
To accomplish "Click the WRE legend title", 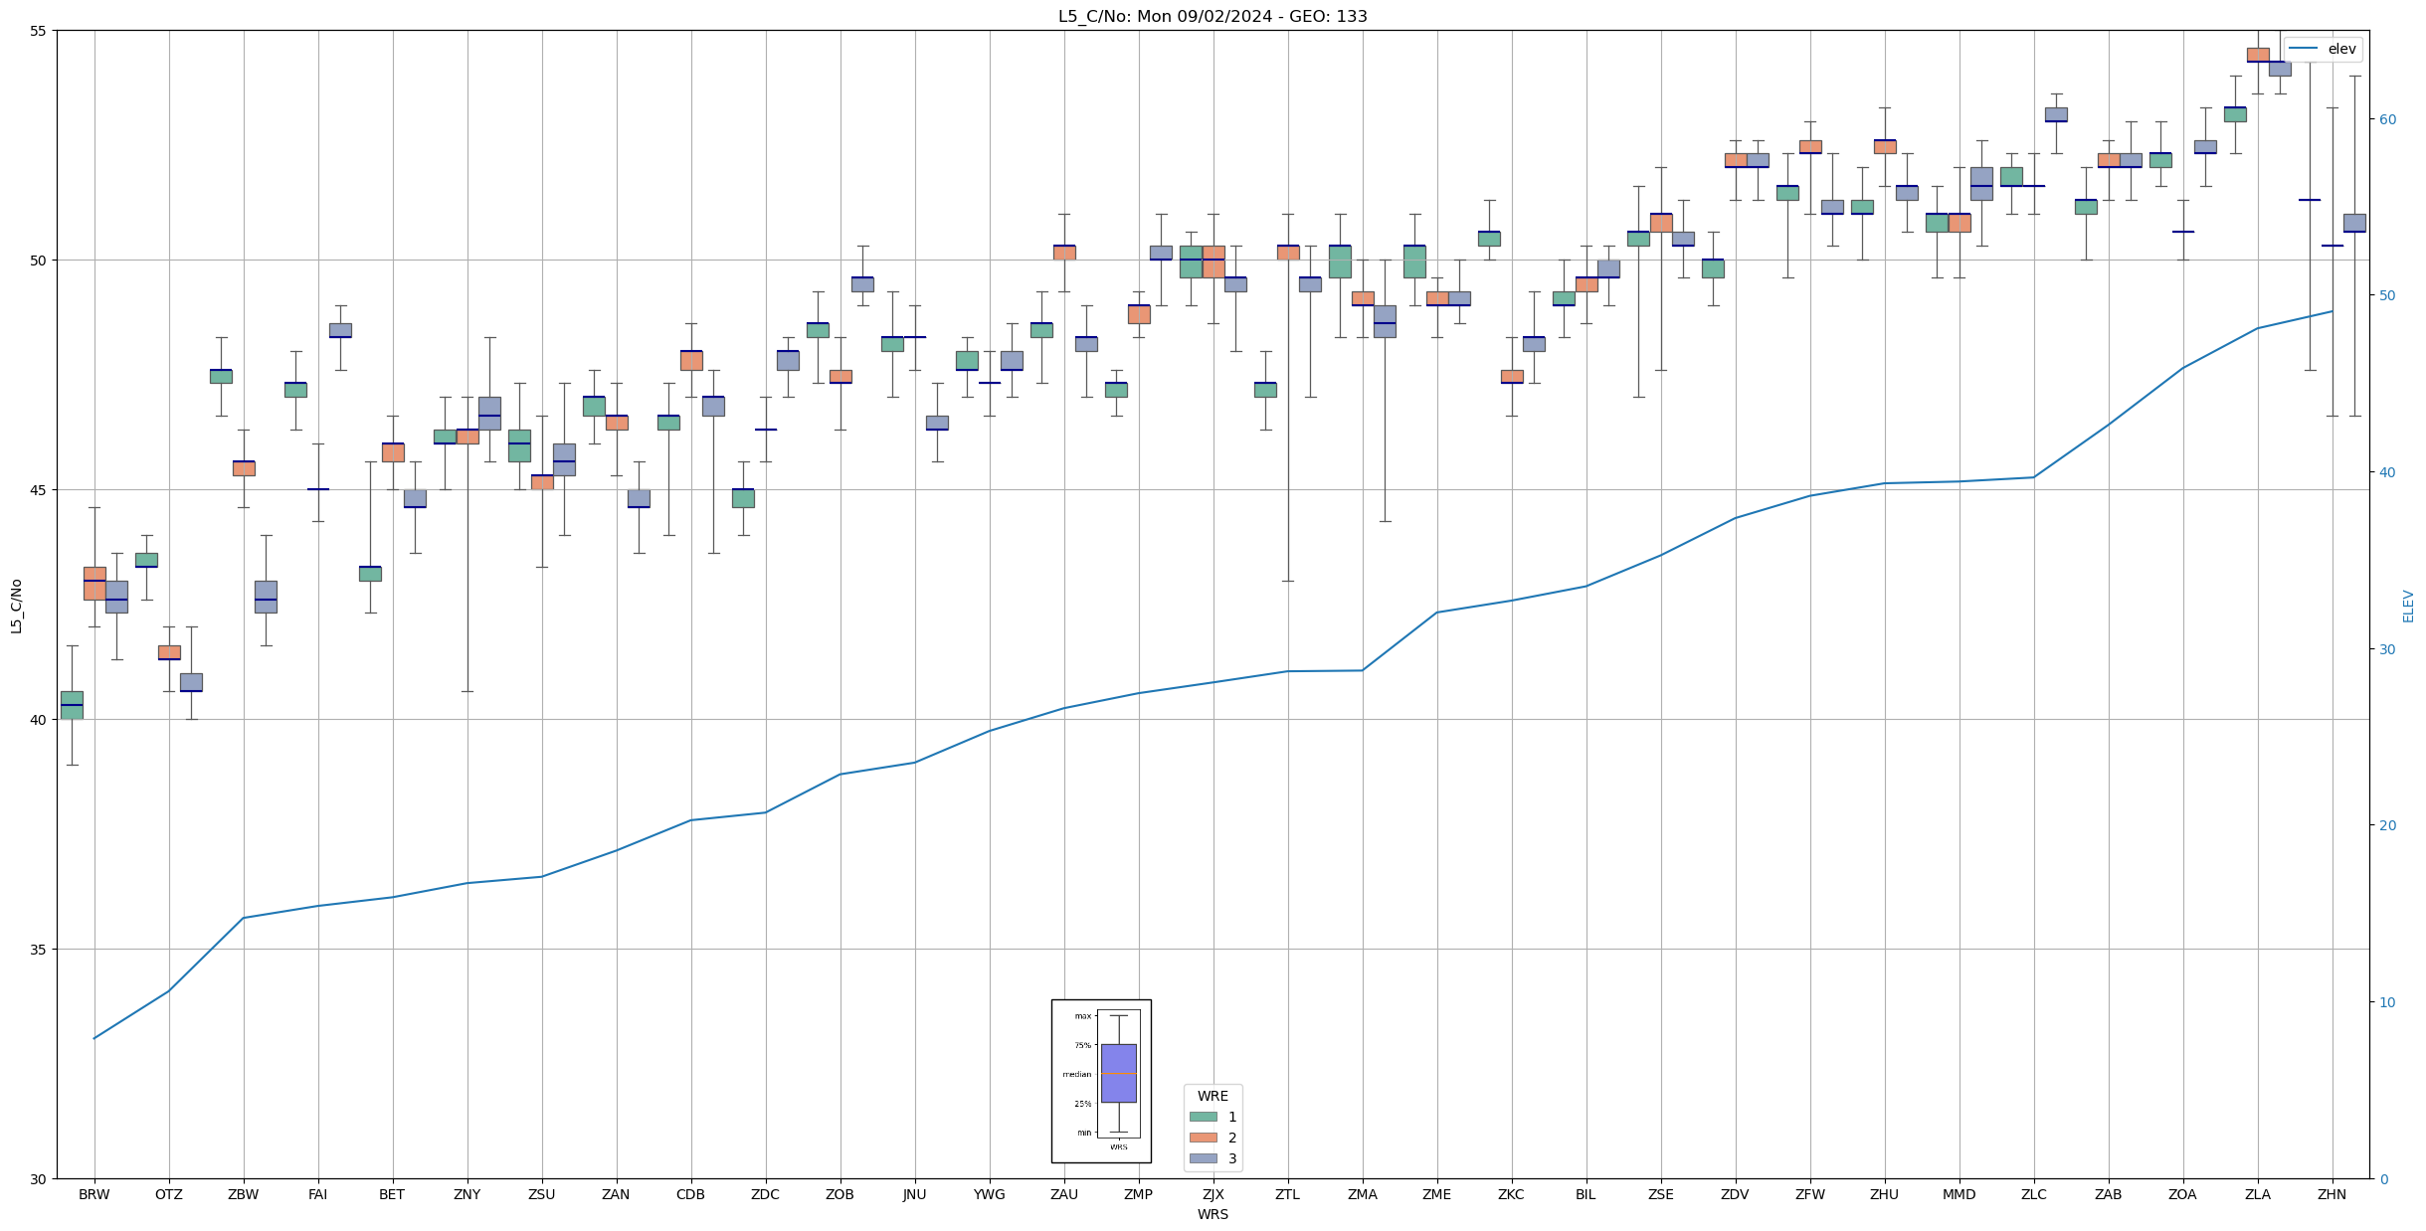I will click(1213, 1096).
